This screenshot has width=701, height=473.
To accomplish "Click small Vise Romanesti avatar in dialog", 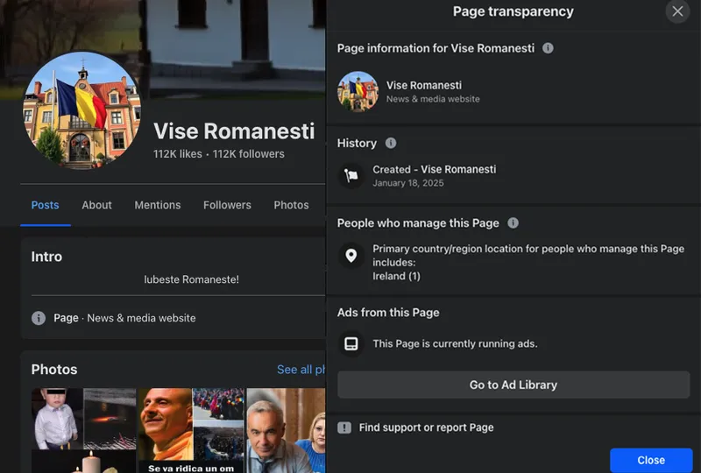I will click(358, 92).
